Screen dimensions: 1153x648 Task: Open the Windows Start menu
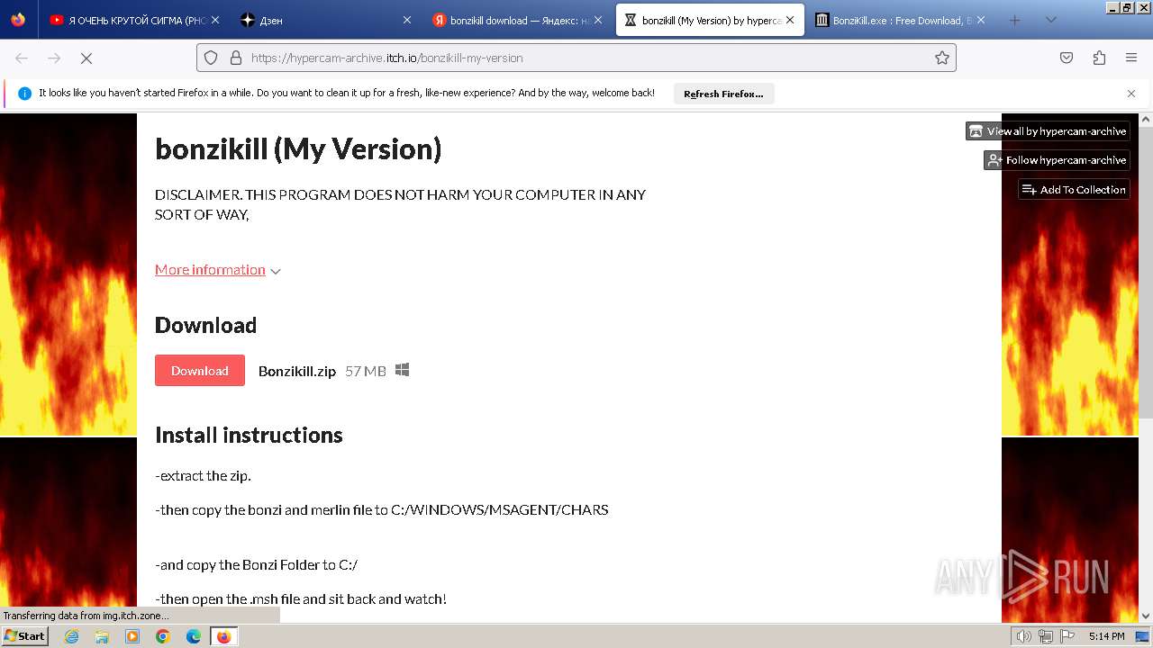coord(24,636)
